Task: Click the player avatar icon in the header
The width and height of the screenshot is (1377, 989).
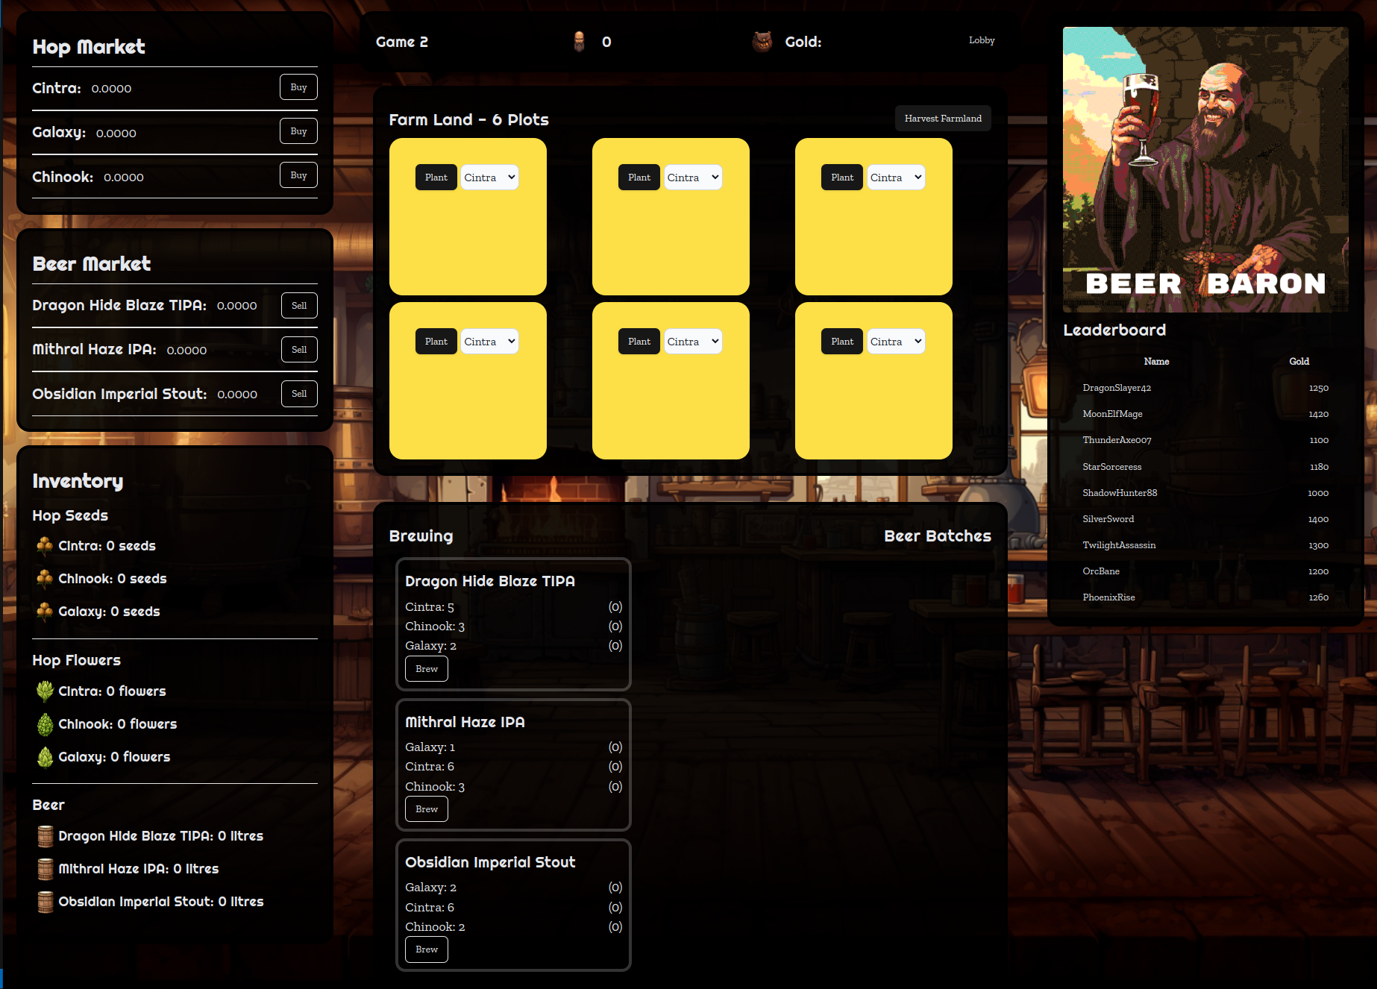Action: (x=580, y=42)
